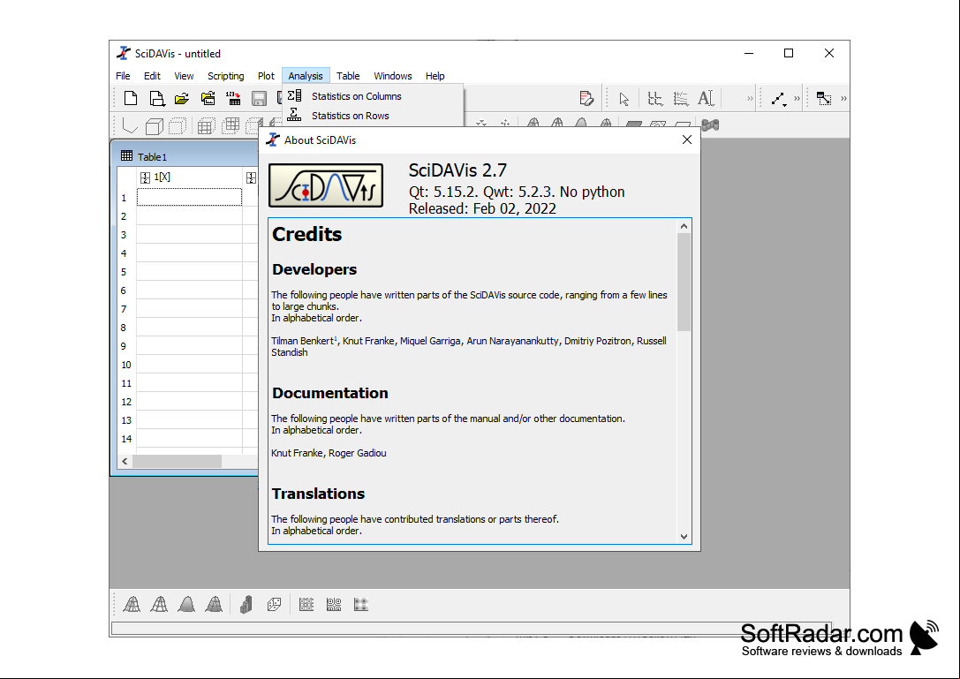Click the SciDAVis logo in the About dialog
This screenshot has height=679, width=960.
pos(326,185)
